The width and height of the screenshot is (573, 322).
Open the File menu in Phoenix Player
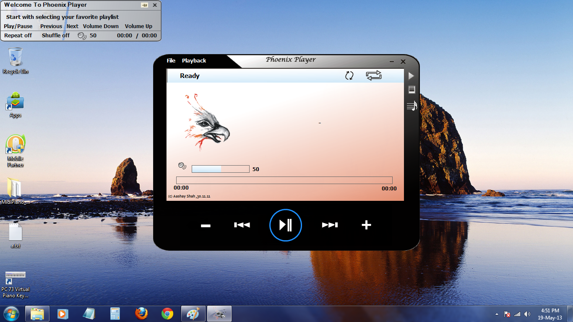[171, 61]
